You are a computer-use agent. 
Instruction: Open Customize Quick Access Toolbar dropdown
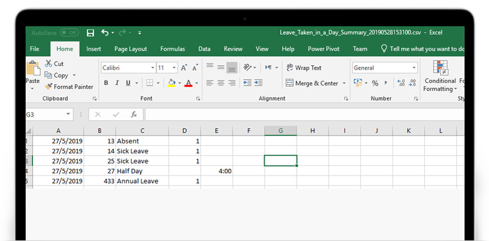click(x=140, y=33)
